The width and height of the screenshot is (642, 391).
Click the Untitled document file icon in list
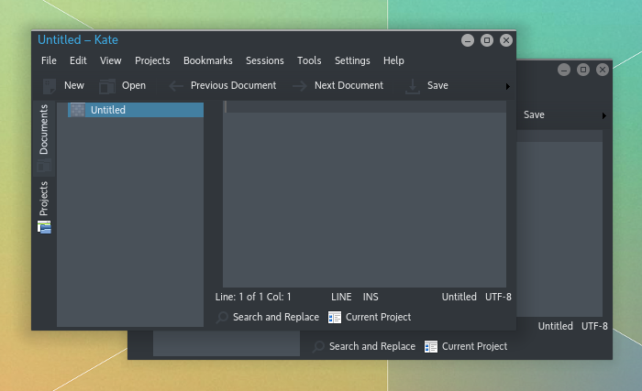click(x=77, y=110)
